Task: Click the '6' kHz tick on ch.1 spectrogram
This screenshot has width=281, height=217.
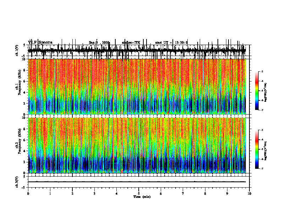Action: click(25, 81)
